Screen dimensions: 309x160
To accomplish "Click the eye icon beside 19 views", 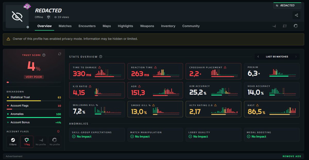I will click(x=55, y=17).
